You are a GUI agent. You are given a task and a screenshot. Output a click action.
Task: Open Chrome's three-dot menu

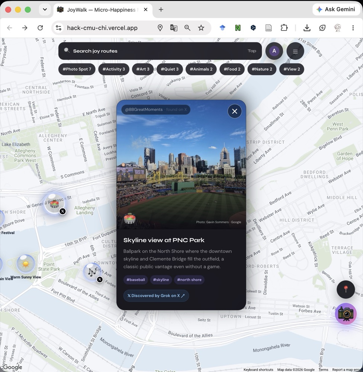click(x=353, y=28)
